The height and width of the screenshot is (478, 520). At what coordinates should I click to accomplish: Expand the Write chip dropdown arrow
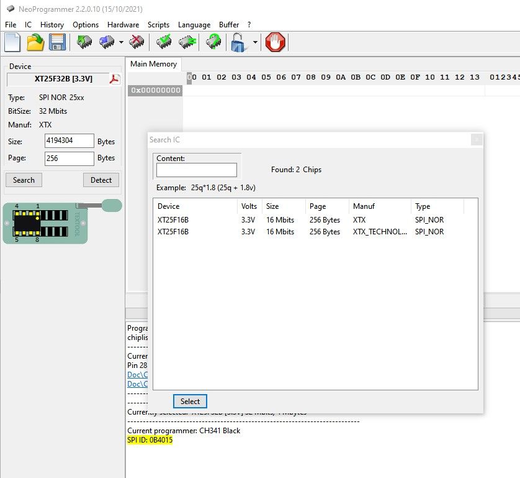(121, 43)
